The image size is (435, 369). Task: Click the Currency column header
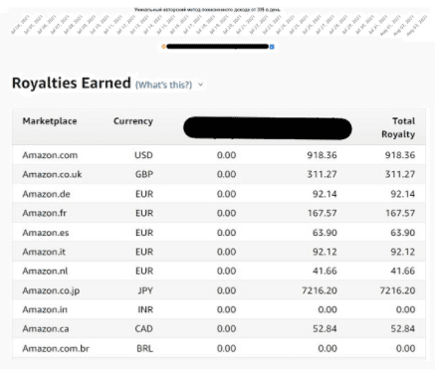click(x=133, y=121)
